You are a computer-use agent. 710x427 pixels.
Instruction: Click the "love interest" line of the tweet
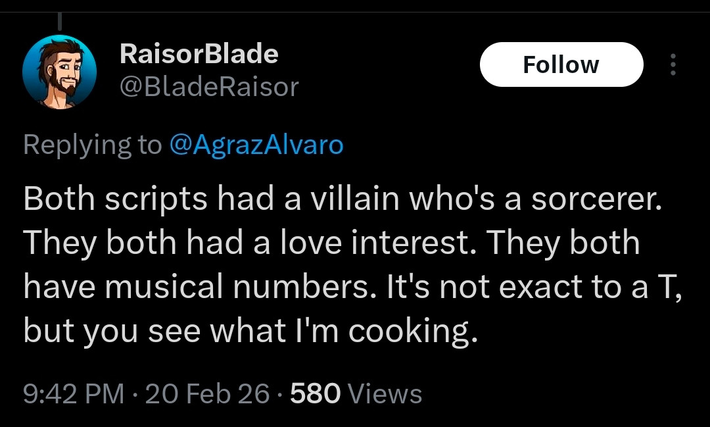pos(331,243)
